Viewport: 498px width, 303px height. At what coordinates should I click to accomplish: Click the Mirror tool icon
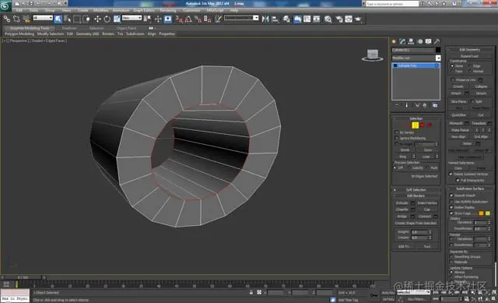click(265, 19)
